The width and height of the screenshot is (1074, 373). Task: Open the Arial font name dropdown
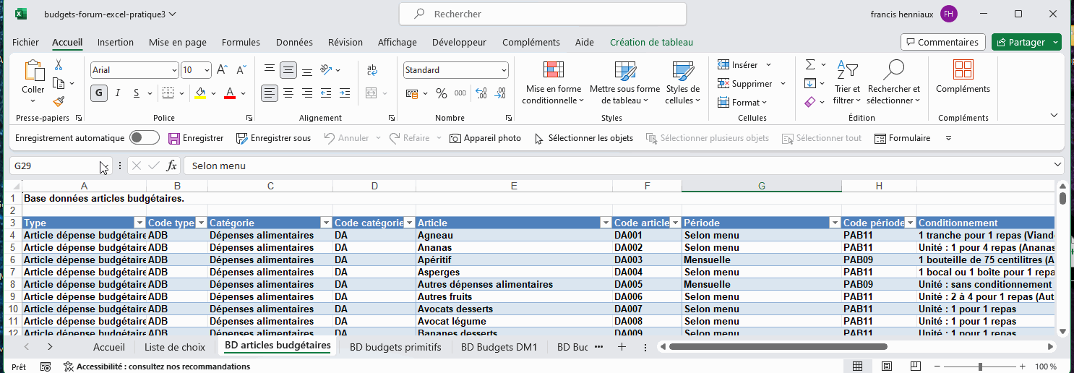pos(174,70)
